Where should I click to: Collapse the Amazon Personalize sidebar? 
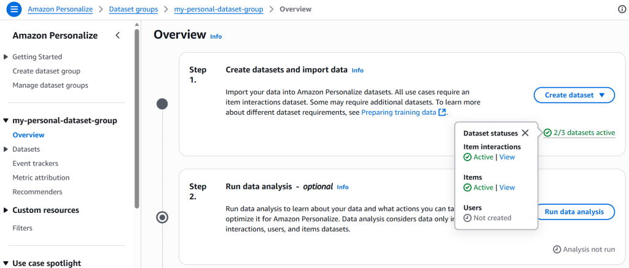click(117, 35)
